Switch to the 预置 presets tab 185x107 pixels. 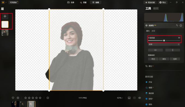pyautogui.click(x=83, y=2)
